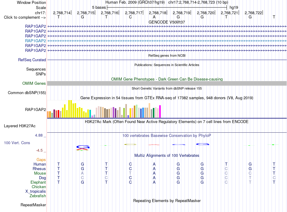This screenshot has width=287, height=212.
Task: Click the light-blue highlighted RAP1GAP2 transcript label
Action: 36,41
